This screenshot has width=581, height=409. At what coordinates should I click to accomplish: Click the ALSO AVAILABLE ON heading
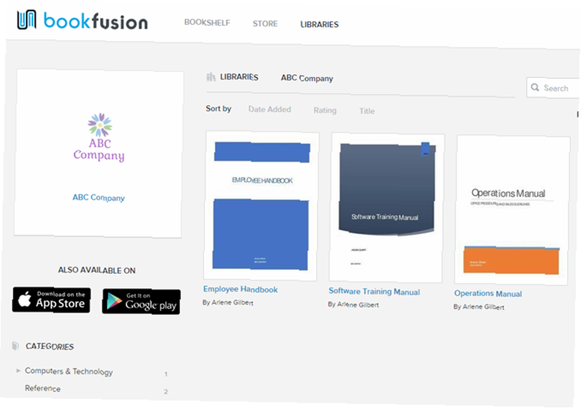tap(96, 270)
